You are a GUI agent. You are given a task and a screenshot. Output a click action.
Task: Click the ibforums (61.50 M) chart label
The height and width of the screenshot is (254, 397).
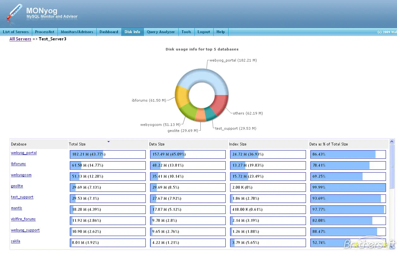(x=149, y=100)
